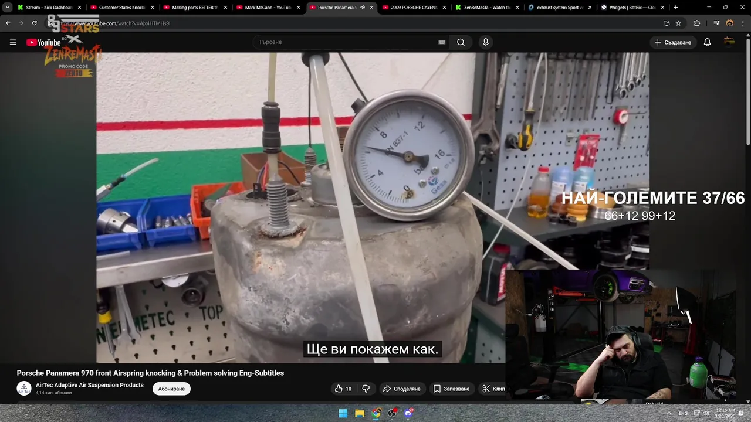Change ENG keyboard language in tray

tap(683, 413)
